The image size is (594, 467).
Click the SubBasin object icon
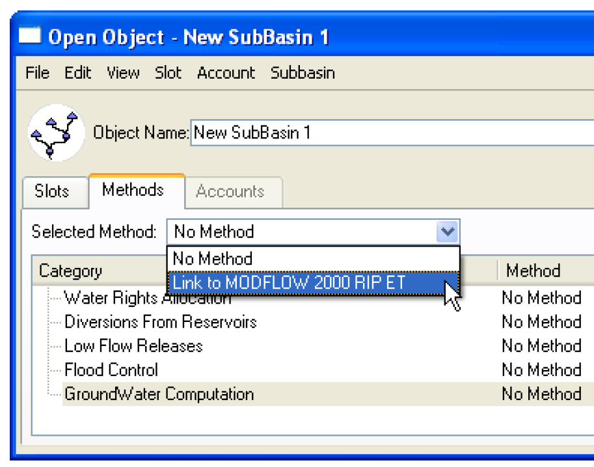(x=57, y=133)
